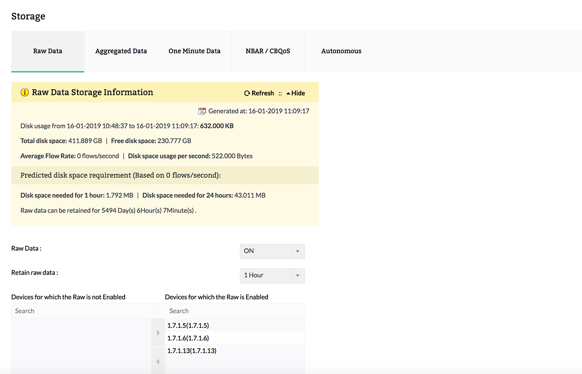The image size is (582, 374).
Task: Click the 1.792 MB one hour value
Action: tap(120, 195)
